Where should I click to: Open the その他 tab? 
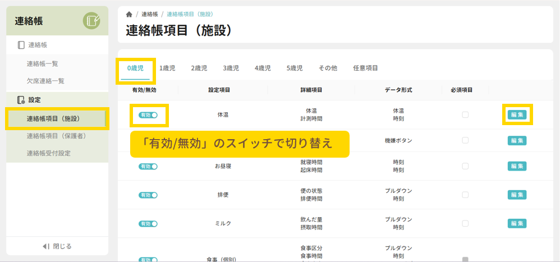(328, 68)
